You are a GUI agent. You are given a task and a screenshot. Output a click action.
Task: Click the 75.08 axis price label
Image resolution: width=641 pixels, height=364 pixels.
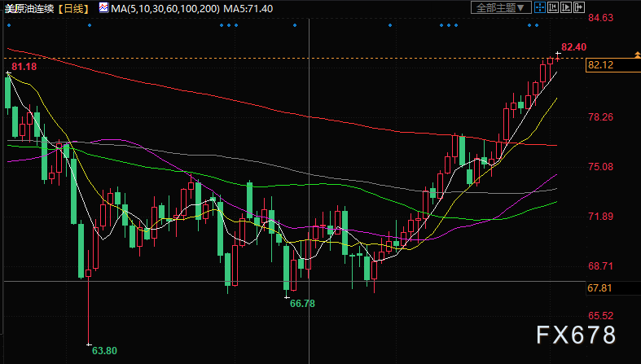point(600,167)
